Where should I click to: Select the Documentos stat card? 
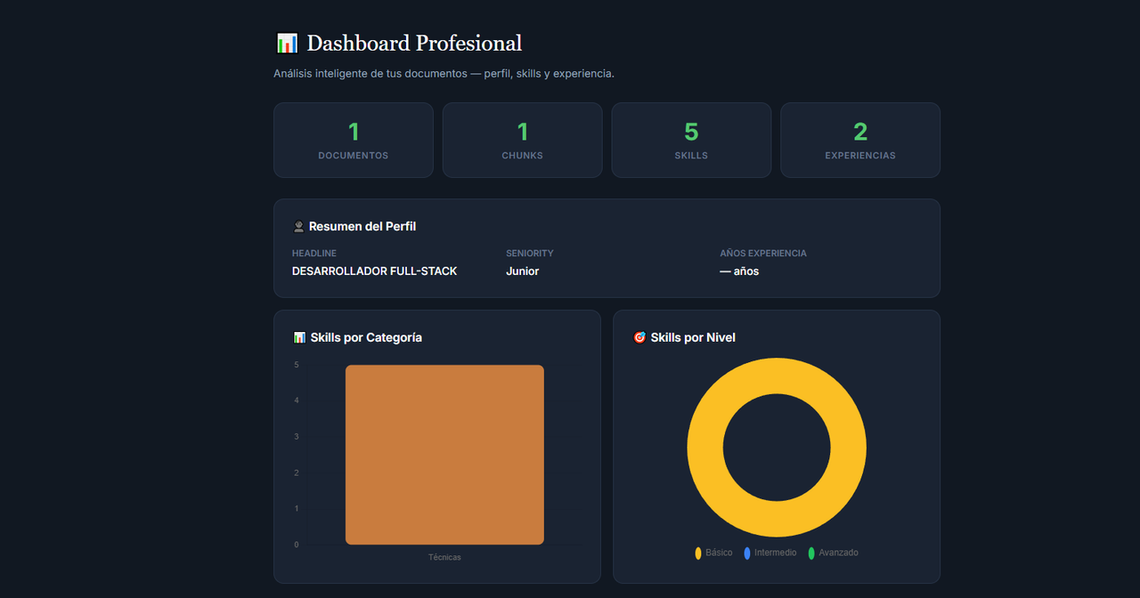354,140
